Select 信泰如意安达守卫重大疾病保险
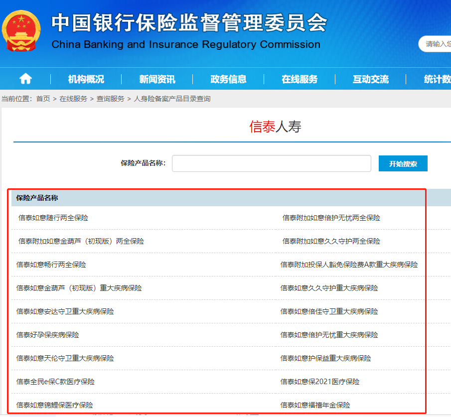Image resolution: width=451 pixels, height=417 pixels. point(65,311)
